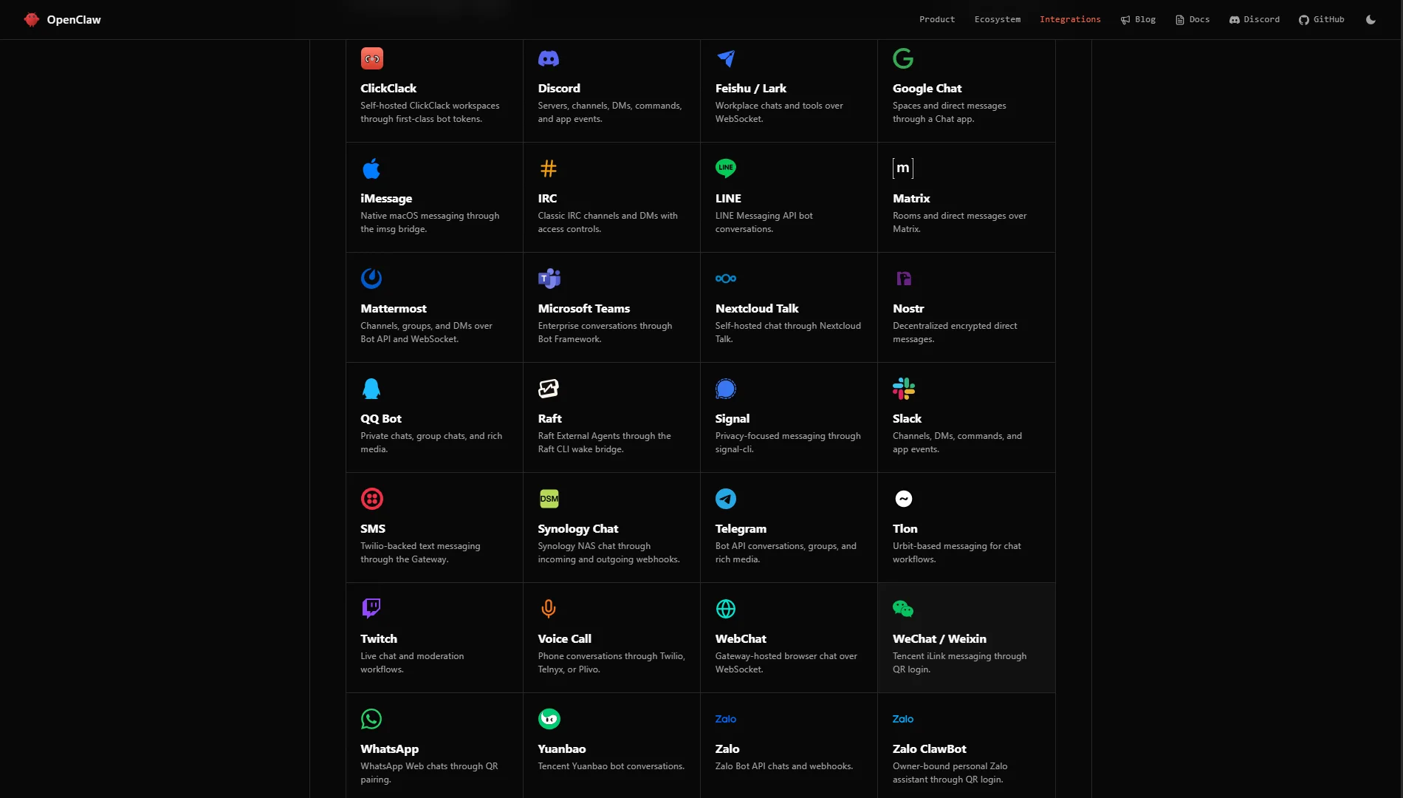Click the WhatsApp phone icon
This screenshot has width=1403, height=798.
click(371, 719)
